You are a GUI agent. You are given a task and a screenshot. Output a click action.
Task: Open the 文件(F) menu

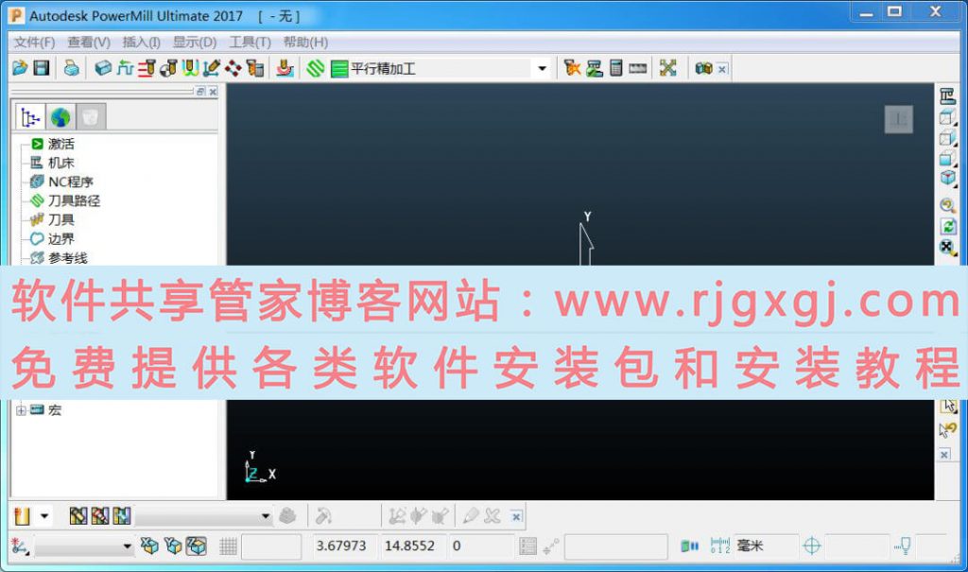pyautogui.click(x=35, y=42)
